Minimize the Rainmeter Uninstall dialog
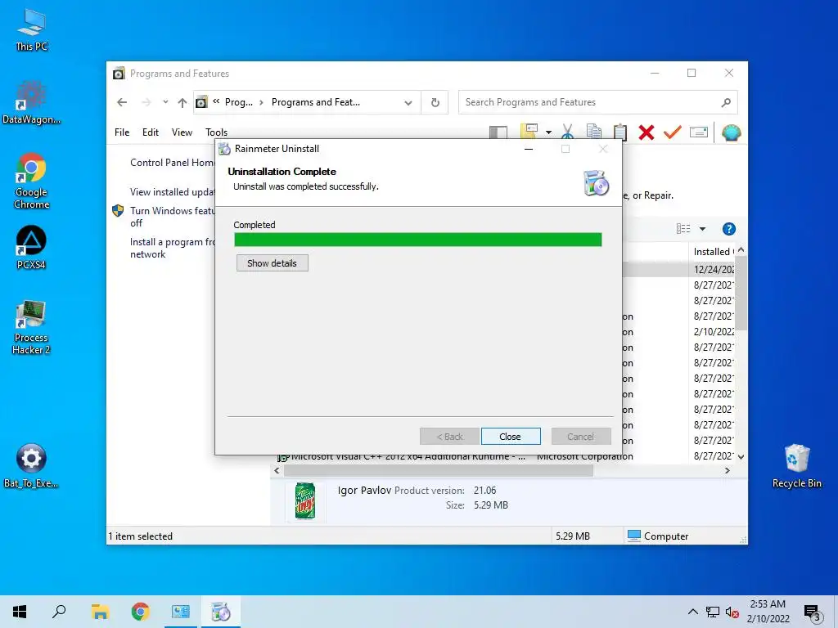The width and height of the screenshot is (838, 628). [x=529, y=149]
